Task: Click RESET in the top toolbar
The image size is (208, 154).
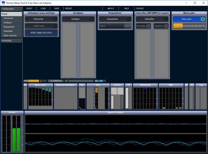Action: pyautogui.click(x=29, y=8)
